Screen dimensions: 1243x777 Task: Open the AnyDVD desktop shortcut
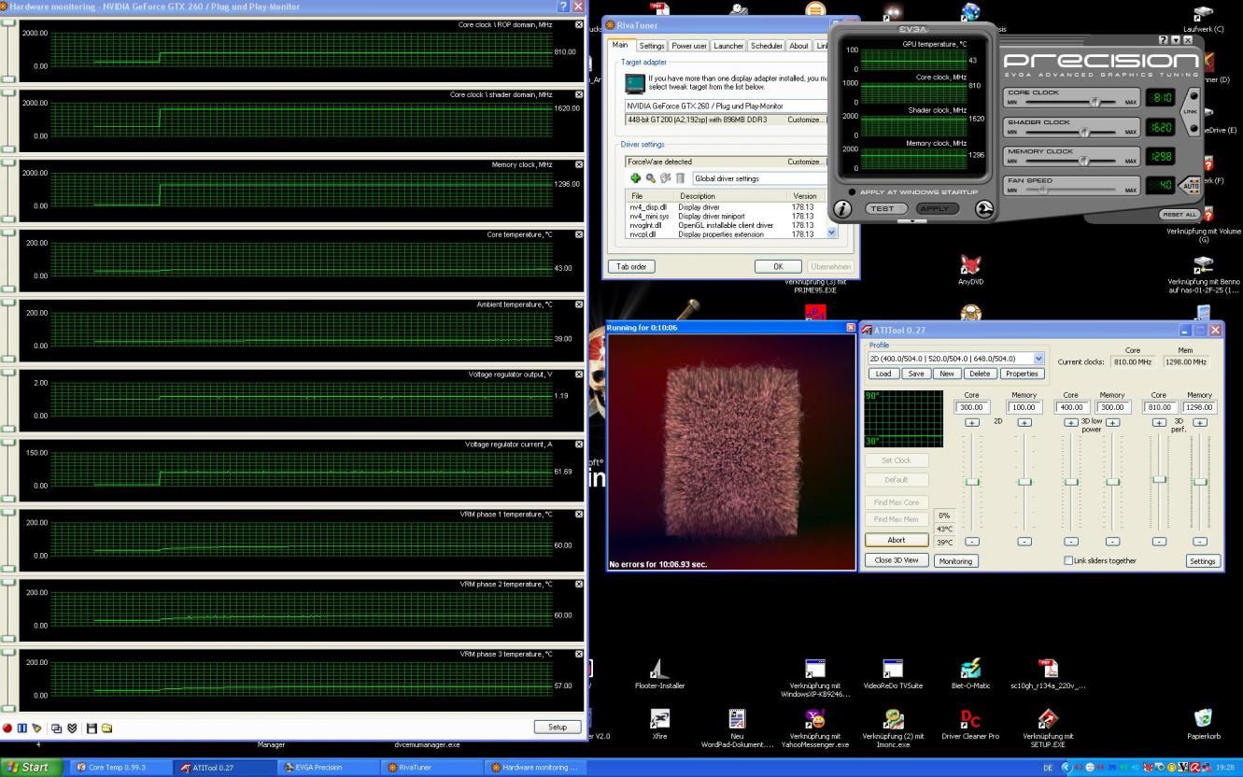(970, 269)
